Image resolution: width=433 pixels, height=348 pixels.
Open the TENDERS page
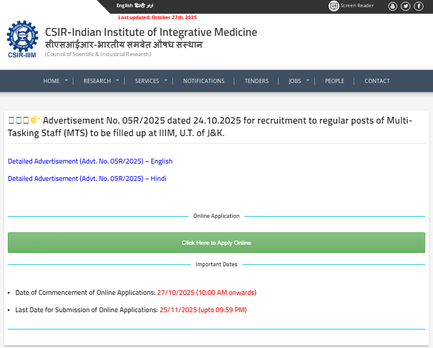coord(256,81)
